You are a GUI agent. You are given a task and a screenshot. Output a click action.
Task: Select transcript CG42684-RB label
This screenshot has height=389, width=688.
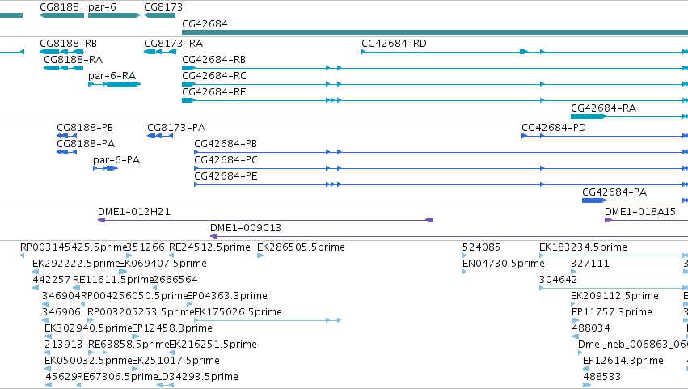(x=213, y=59)
